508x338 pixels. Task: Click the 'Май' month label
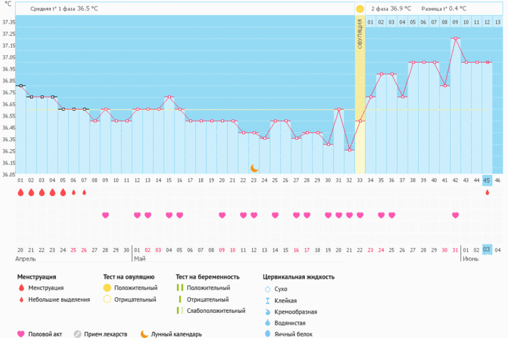tap(139, 259)
